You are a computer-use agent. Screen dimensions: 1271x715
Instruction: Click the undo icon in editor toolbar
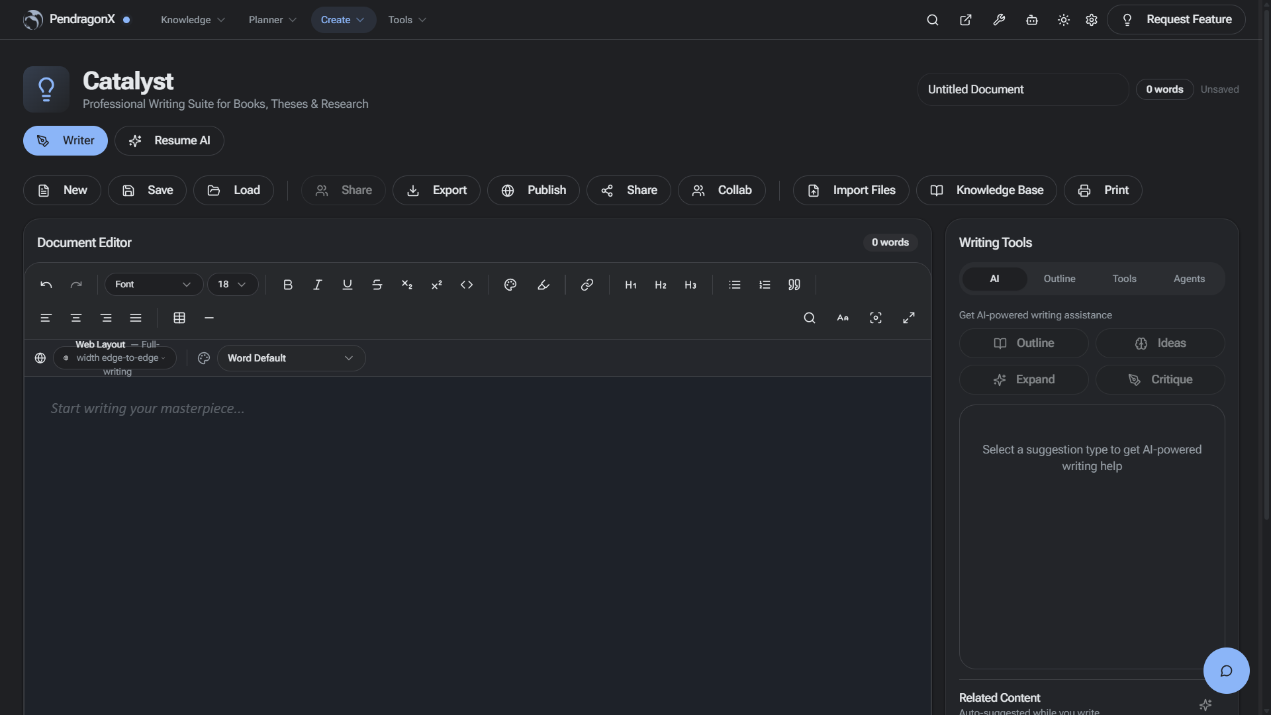point(46,285)
